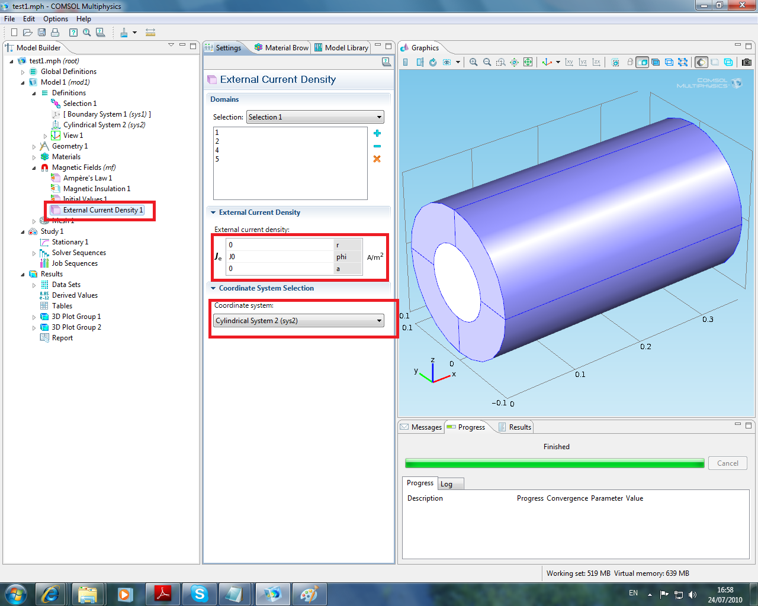This screenshot has width=758, height=606.
Task: Click the Cancel button in Progress
Action: tap(728, 463)
